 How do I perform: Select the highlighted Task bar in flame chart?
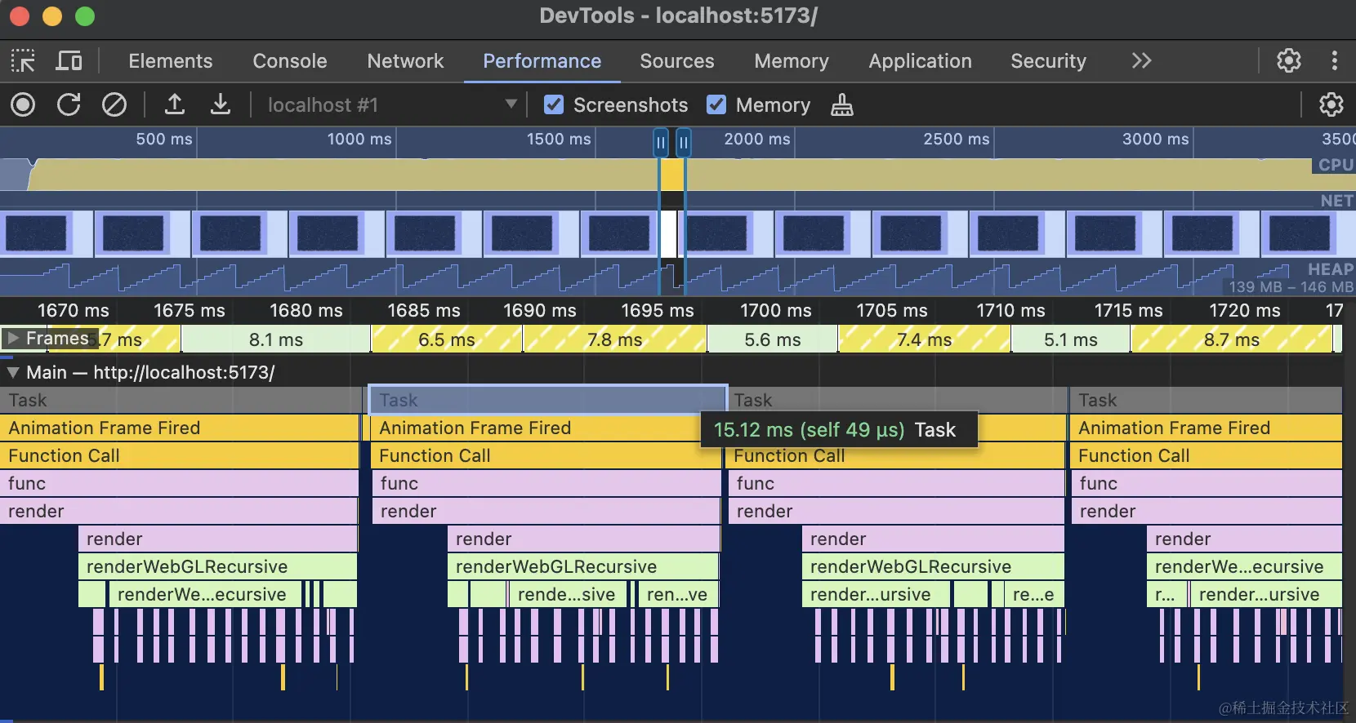point(547,400)
